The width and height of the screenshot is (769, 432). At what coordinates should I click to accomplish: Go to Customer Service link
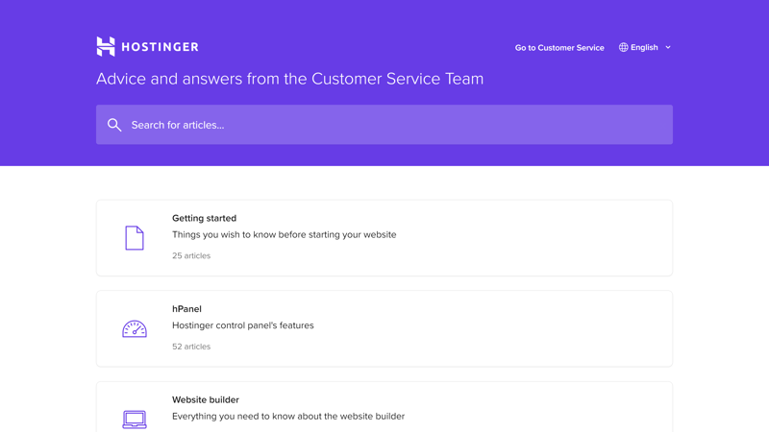point(559,47)
